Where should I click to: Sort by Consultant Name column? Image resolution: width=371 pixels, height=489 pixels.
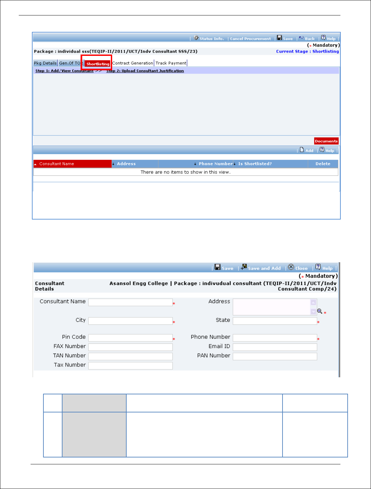point(72,164)
